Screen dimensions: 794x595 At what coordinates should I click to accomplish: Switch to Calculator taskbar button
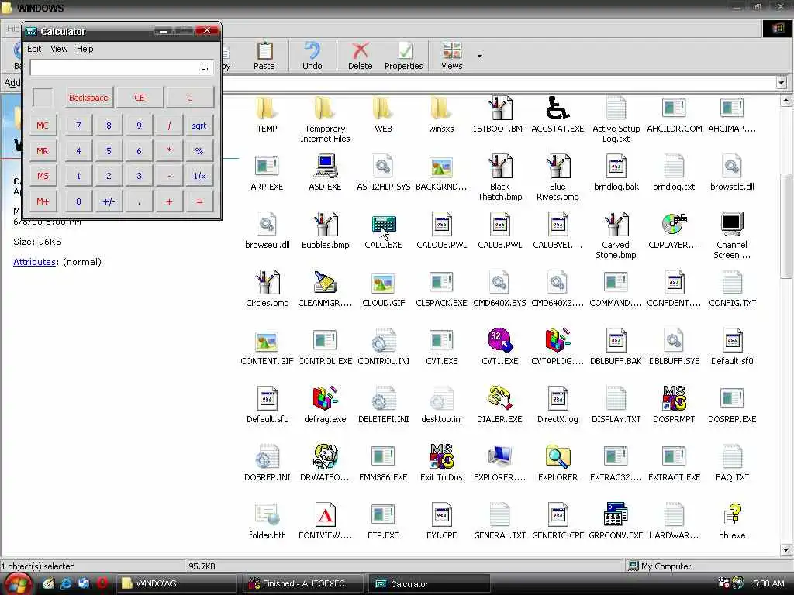click(430, 583)
